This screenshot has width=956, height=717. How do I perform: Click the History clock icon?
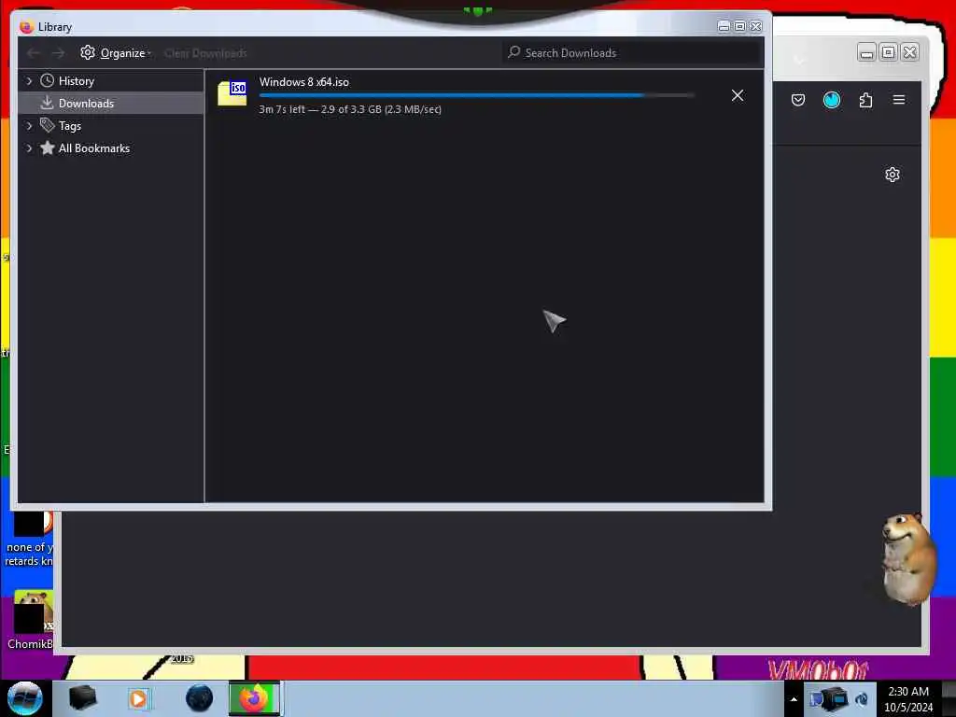(47, 80)
